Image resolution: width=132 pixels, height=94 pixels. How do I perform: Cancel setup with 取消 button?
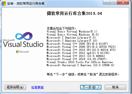[115, 87]
